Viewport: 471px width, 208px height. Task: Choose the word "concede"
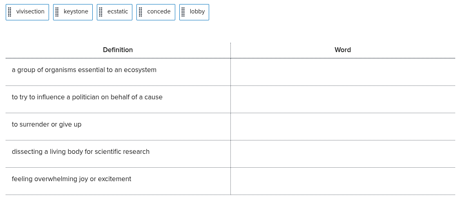tap(158, 12)
